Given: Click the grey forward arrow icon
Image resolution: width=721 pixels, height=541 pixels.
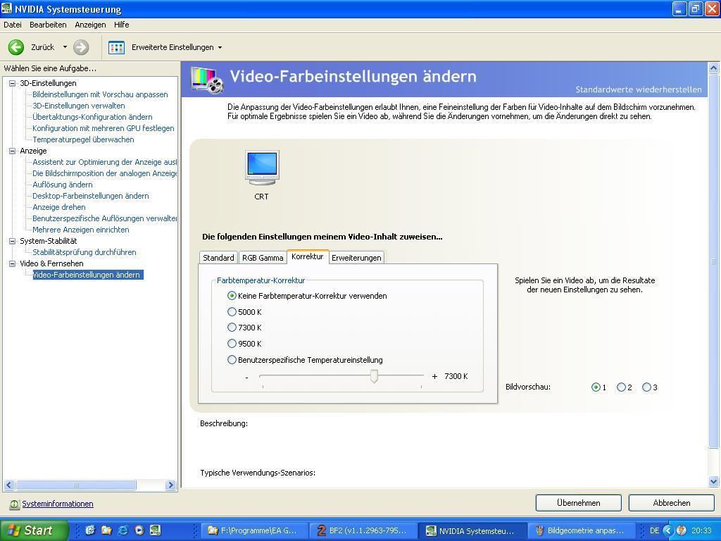Looking at the screenshot, I should (81, 47).
